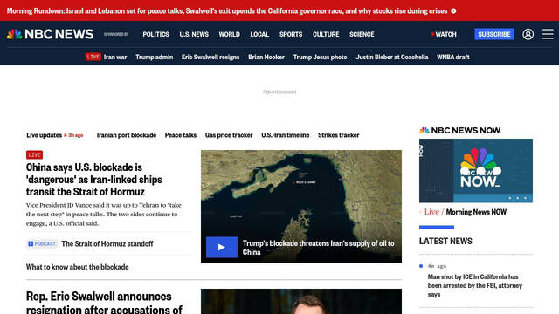Screen dimensions: 559x314
Task: Open Man shot by ICE in California story
Action: 475,285
